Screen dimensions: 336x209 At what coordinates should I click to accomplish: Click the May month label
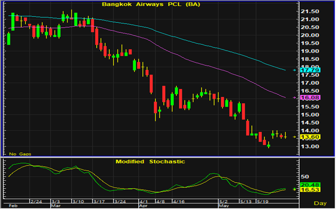pos(224,206)
